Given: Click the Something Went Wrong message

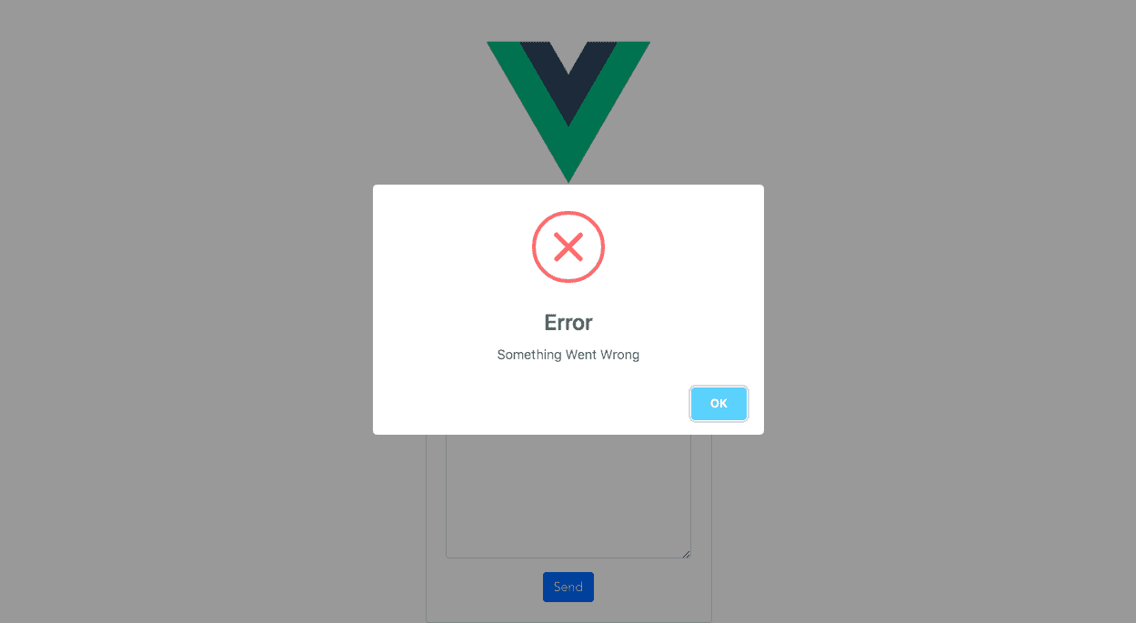Looking at the screenshot, I should click(x=568, y=355).
